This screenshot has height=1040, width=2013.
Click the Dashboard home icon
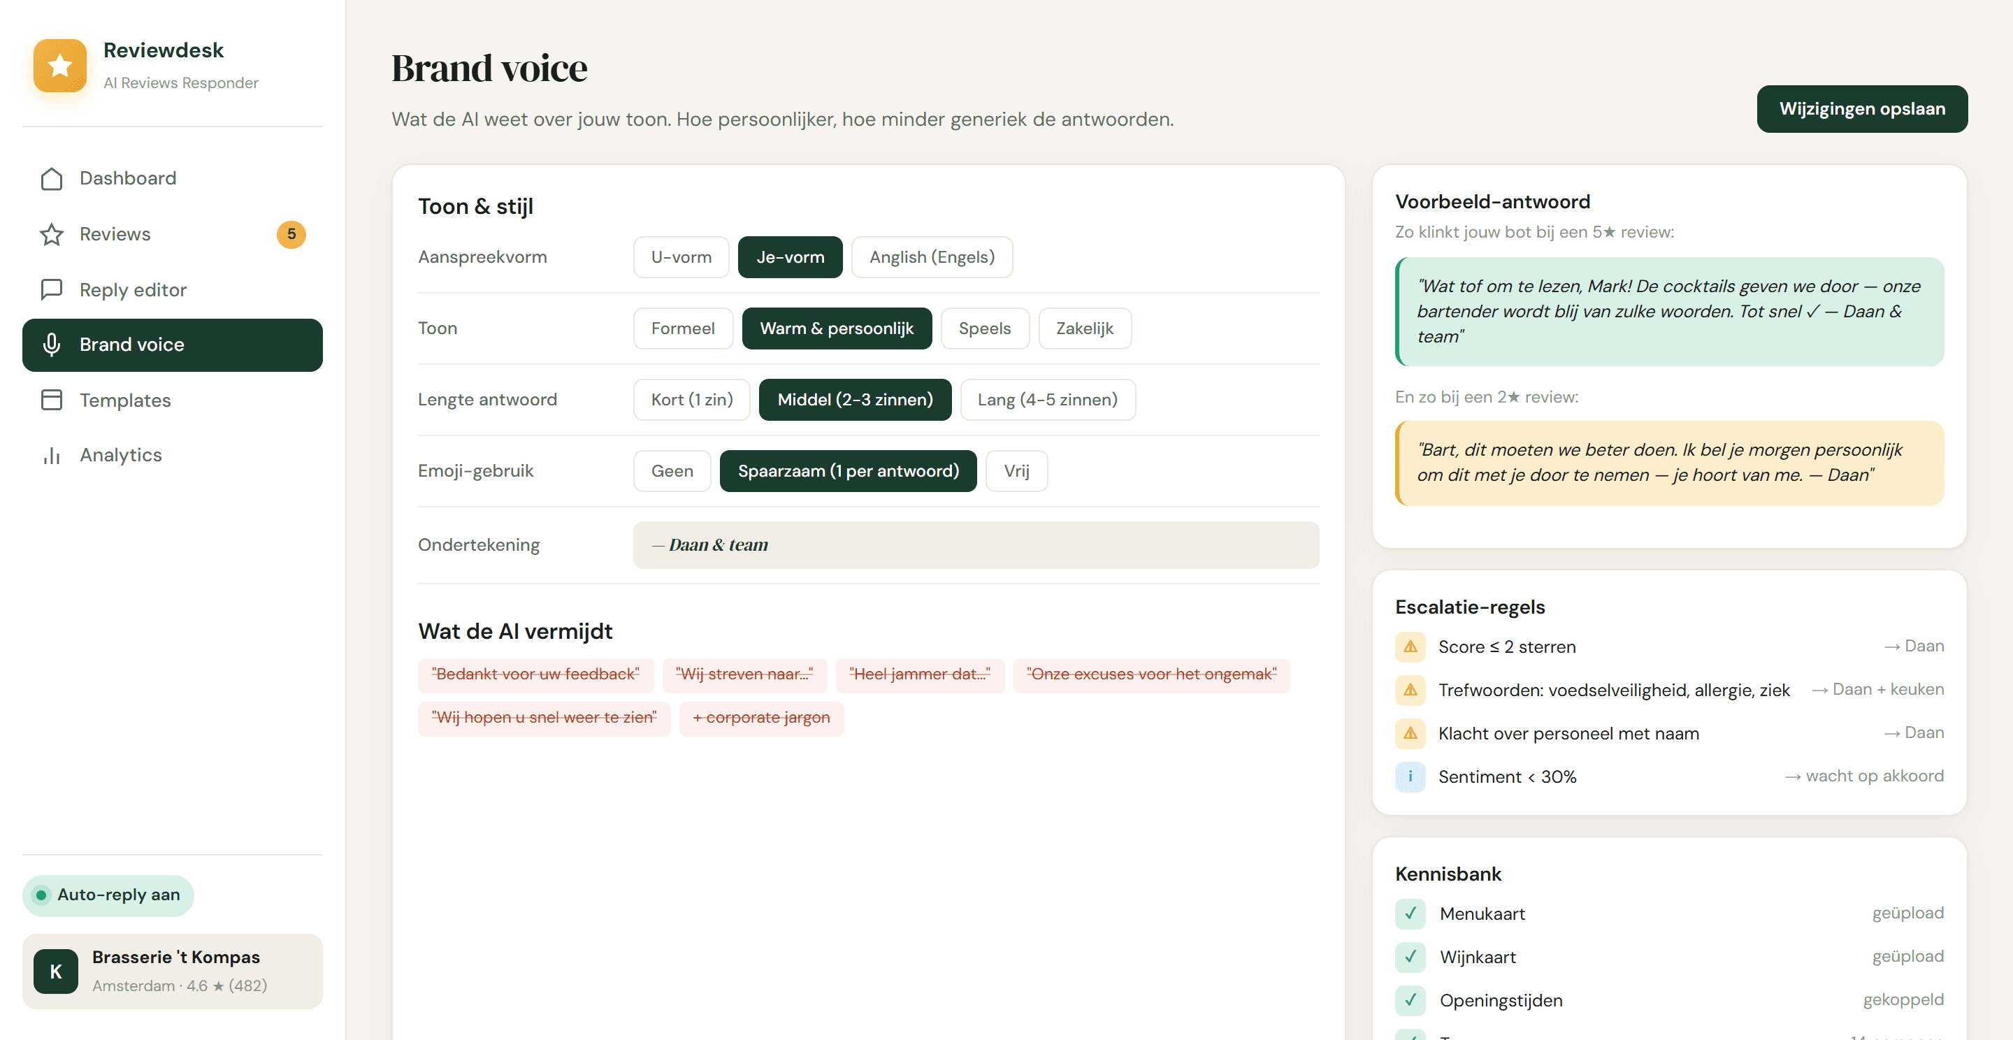pos(52,178)
